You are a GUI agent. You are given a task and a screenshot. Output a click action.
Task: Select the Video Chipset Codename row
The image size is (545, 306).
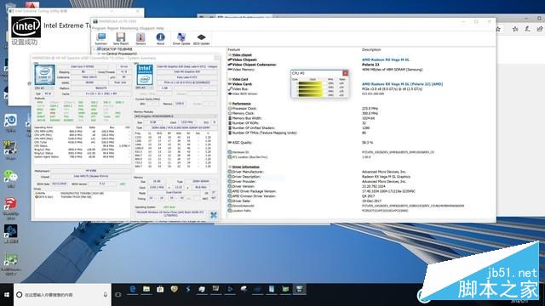coord(361,65)
